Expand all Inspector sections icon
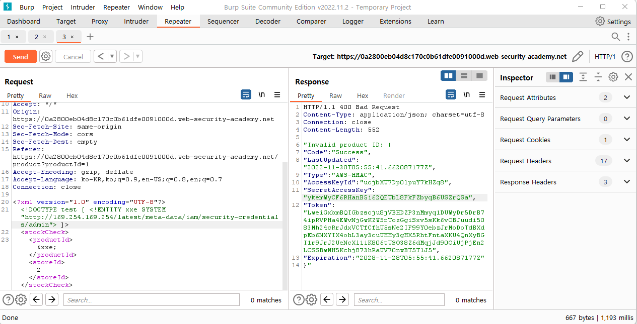 click(x=583, y=77)
